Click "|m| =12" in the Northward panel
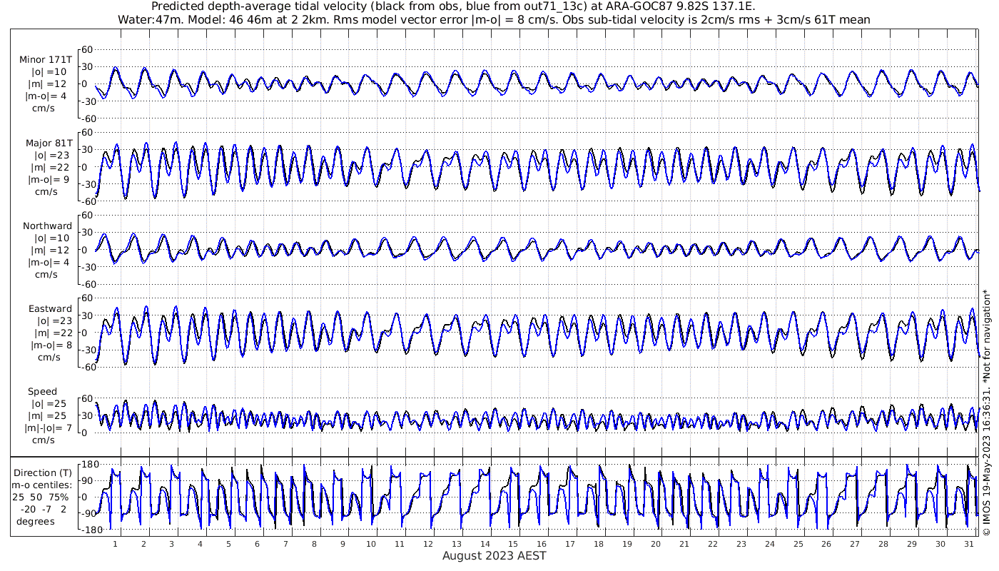The image size is (999, 571). (50, 250)
